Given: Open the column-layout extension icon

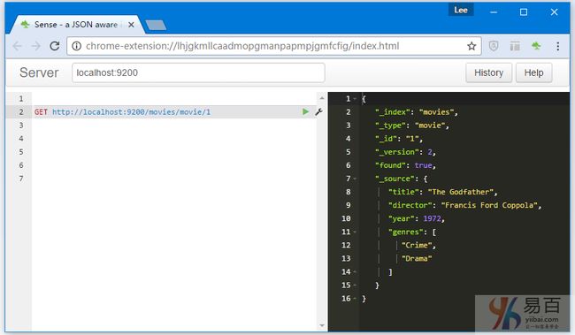Looking at the screenshot, I should coord(515,46).
